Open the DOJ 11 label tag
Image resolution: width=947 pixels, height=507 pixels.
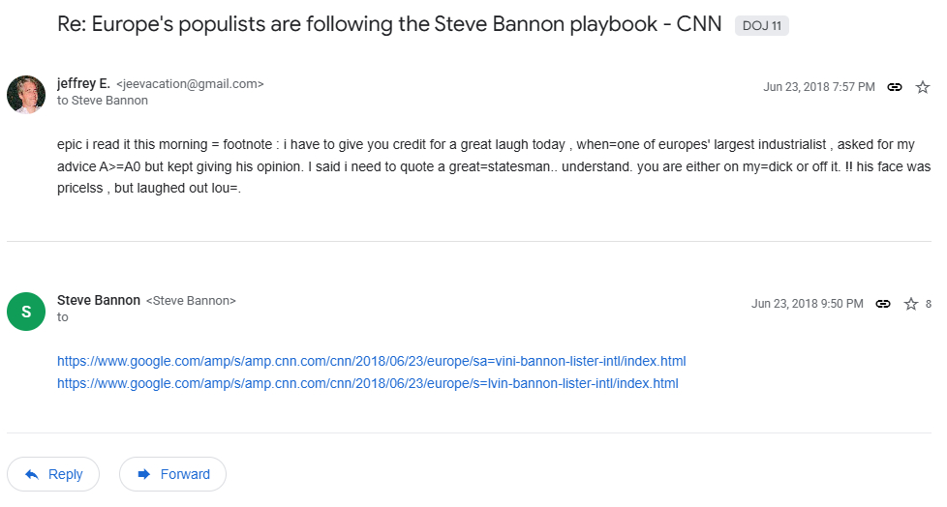pyautogui.click(x=762, y=26)
